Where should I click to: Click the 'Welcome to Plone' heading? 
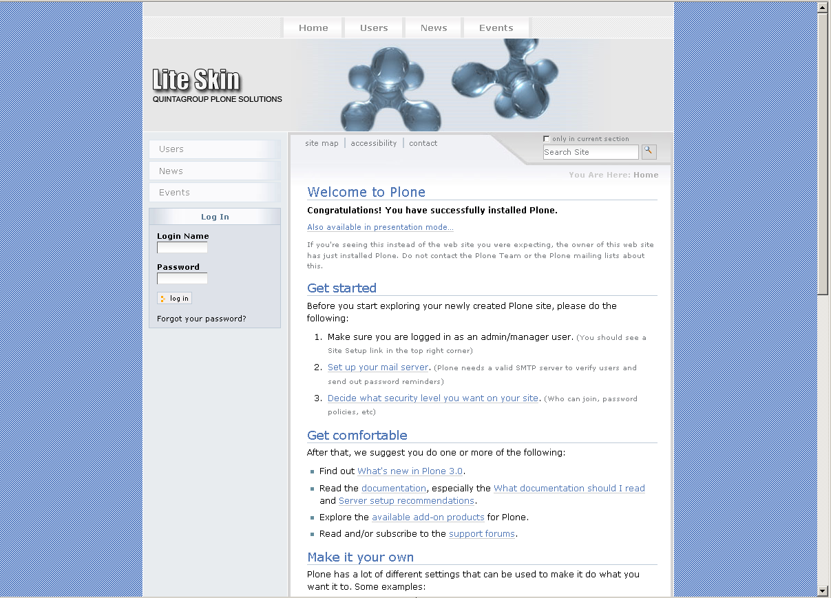point(366,192)
